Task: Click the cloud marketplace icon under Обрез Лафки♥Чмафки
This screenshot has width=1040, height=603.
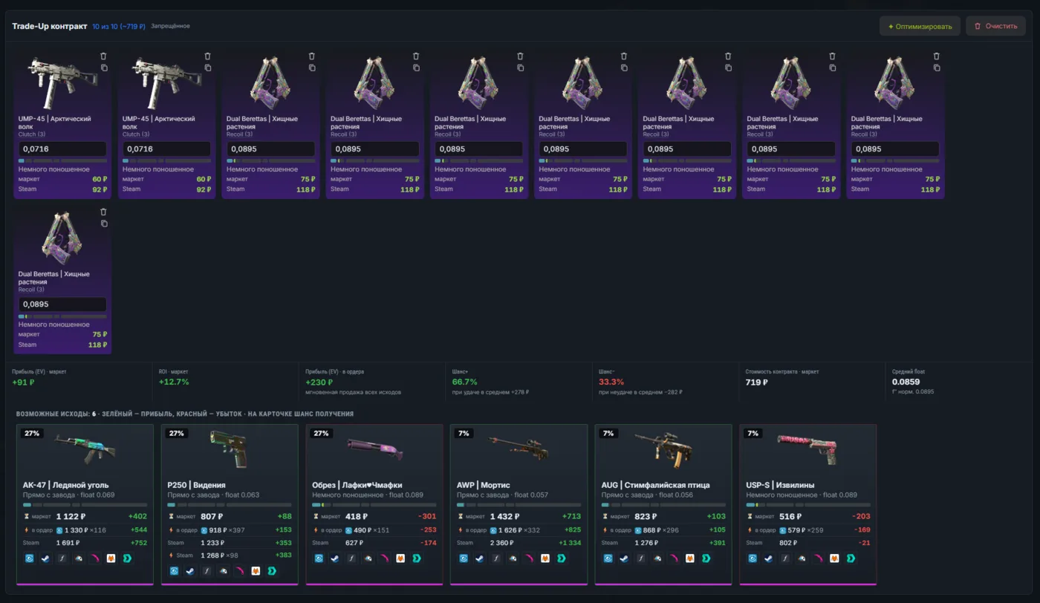Action: point(368,558)
